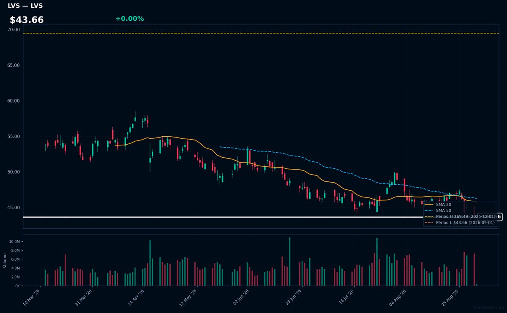The width and height of the screenshot is (507, 313).
Task: Select the 14 Jul '26 date label
Action: point(346,297)
